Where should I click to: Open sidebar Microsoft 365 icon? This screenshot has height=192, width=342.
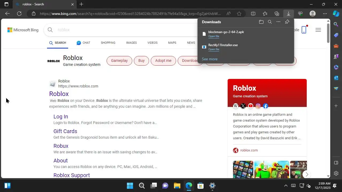coord(336,67)
